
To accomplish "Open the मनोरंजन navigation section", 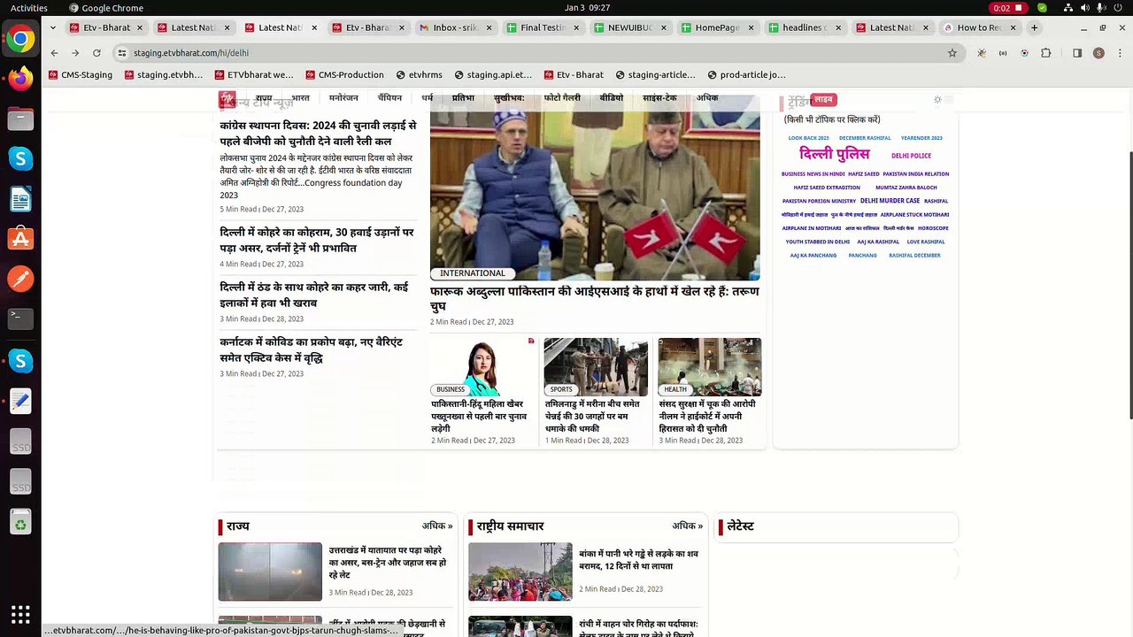I will tap(343, 98).
